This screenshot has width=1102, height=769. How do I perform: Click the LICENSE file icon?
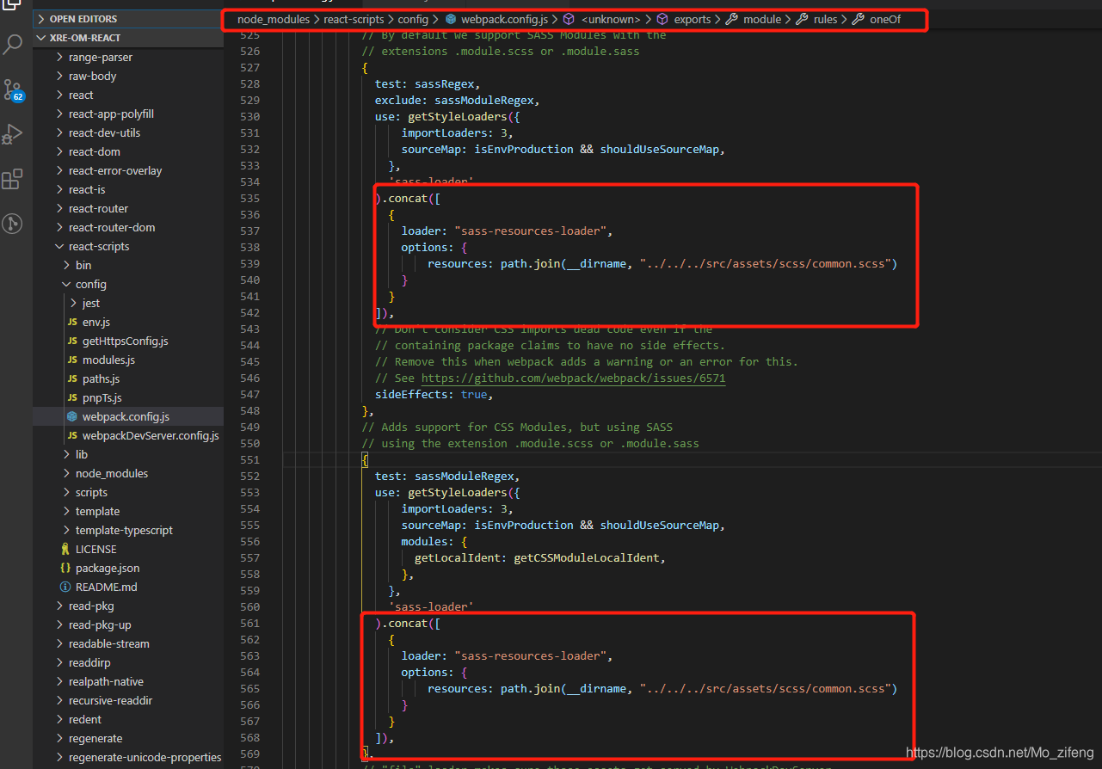point(65,549)
